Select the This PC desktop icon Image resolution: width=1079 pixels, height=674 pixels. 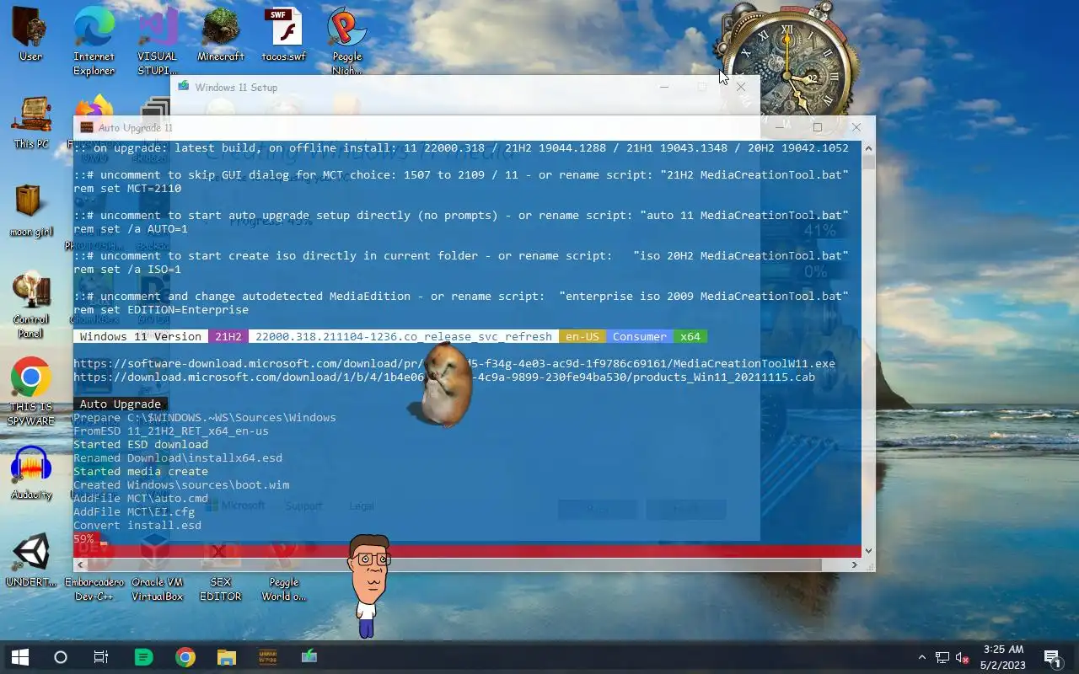click(31, 123)
